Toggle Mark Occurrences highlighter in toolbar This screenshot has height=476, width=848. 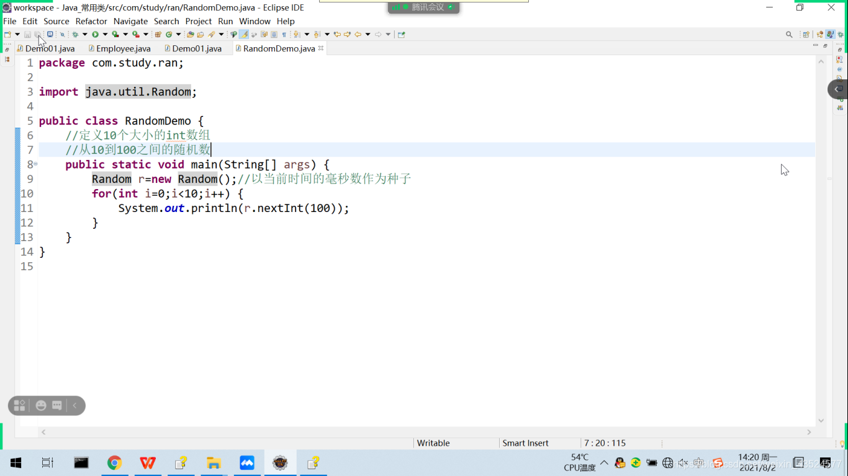coord(245,34)
